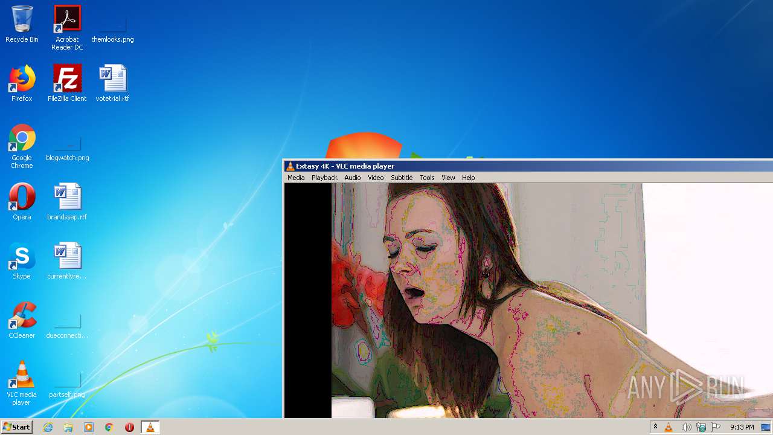Viewport: 773px width, 435px height.
Task: Click the Start button
Action: (16, 427)
